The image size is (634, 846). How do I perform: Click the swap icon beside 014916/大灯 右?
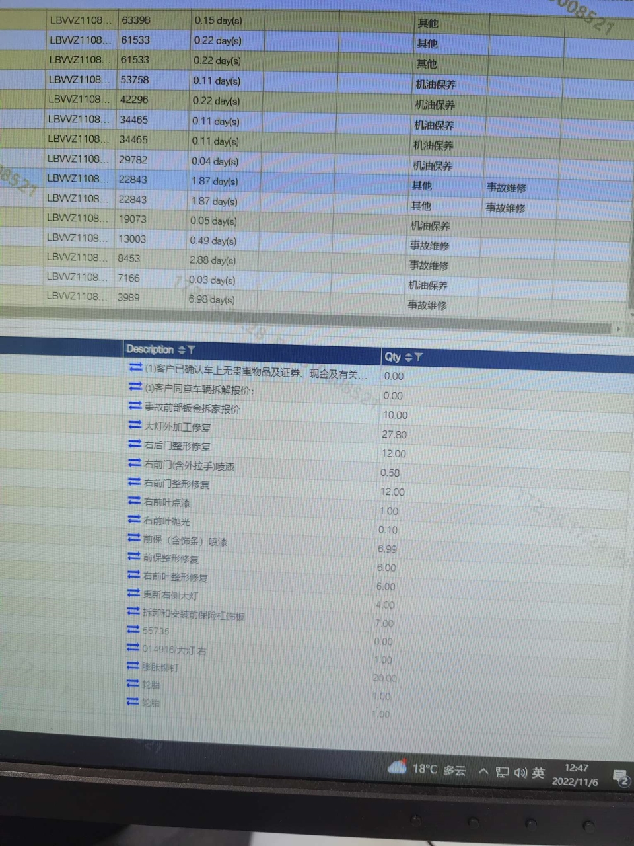point(133,648)
